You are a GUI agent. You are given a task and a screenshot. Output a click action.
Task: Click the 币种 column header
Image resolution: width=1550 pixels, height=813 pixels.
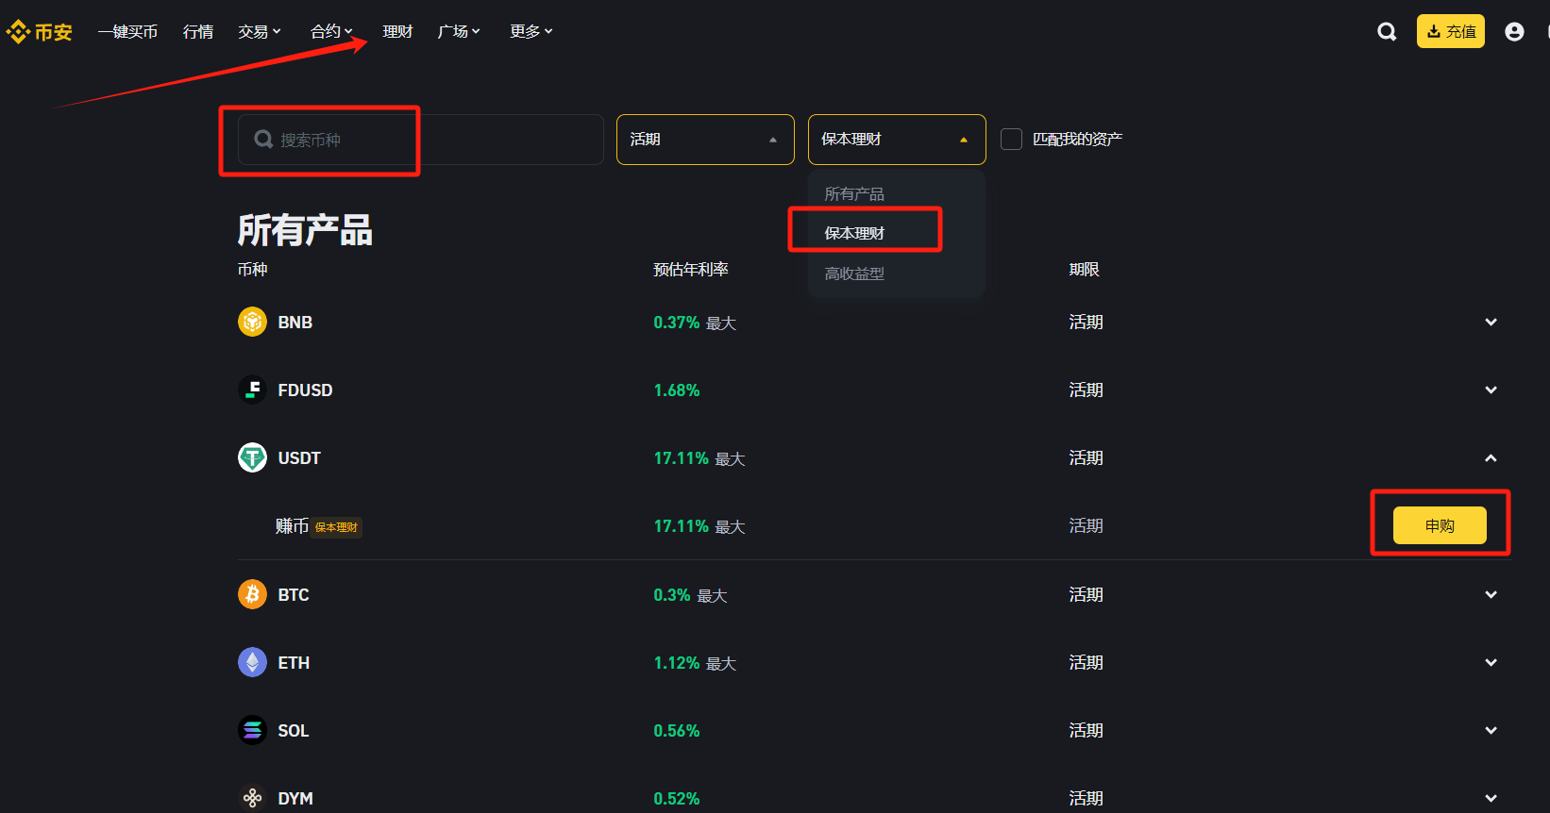[253, 270]
